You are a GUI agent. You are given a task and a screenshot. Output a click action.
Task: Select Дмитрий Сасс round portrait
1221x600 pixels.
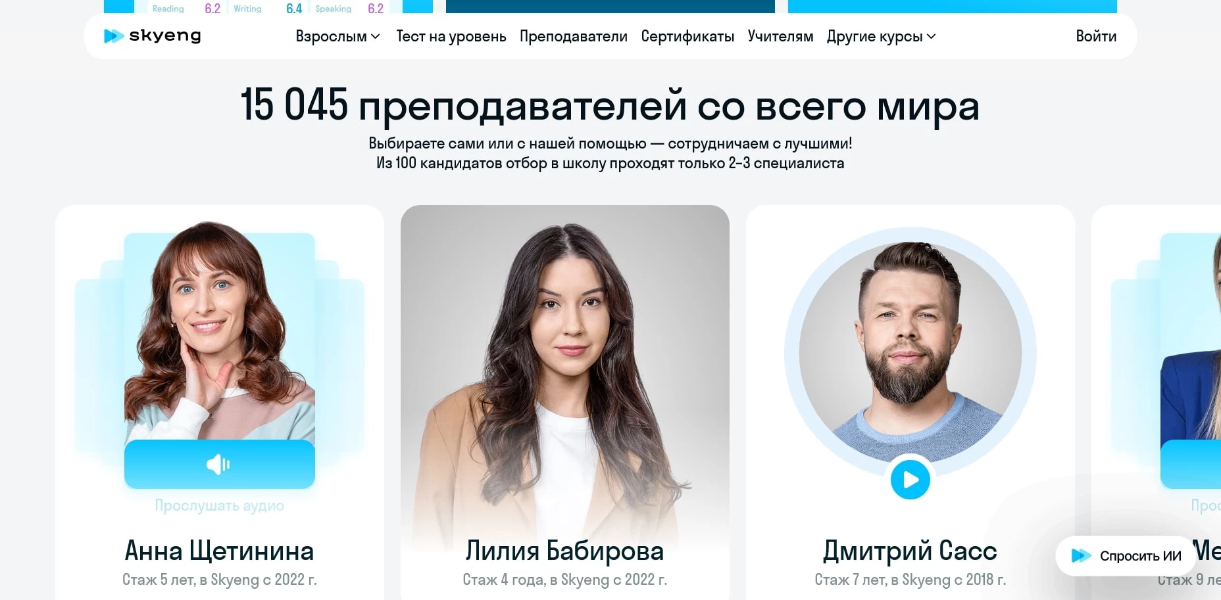[910, 353]
